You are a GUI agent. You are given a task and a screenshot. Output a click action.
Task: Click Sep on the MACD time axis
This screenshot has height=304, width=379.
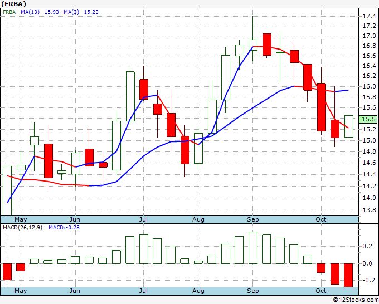253,291
